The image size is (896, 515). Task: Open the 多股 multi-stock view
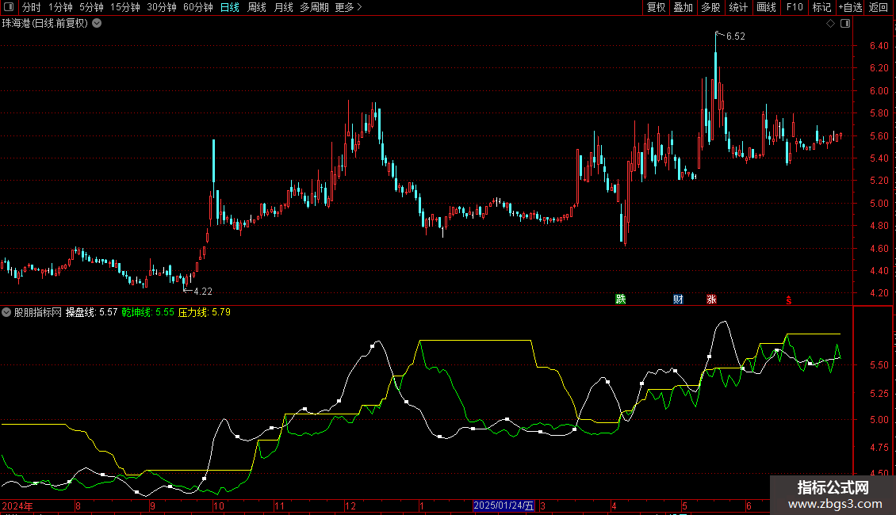710,7
